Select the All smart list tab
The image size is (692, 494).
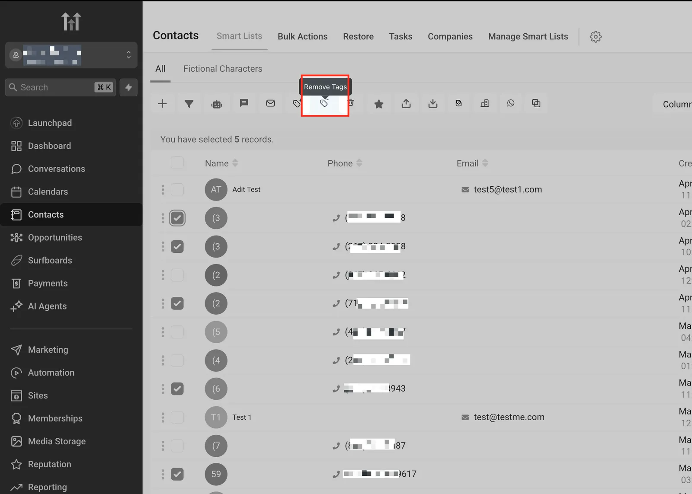(160, 69)
